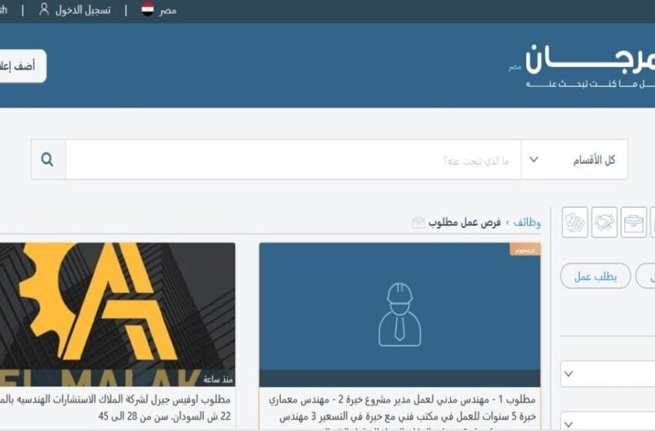
Task: Select the يطلب عمل filter pill
Action: pos(595,276)
